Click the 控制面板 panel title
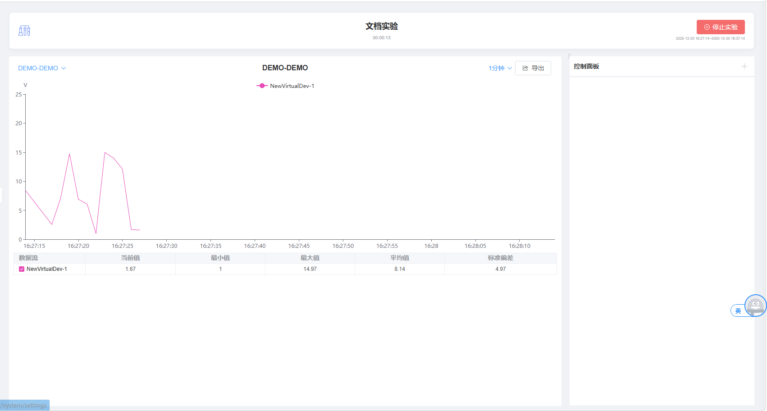Screen dimensions: 767x411 pyautogui.click(x=586, y=66)
